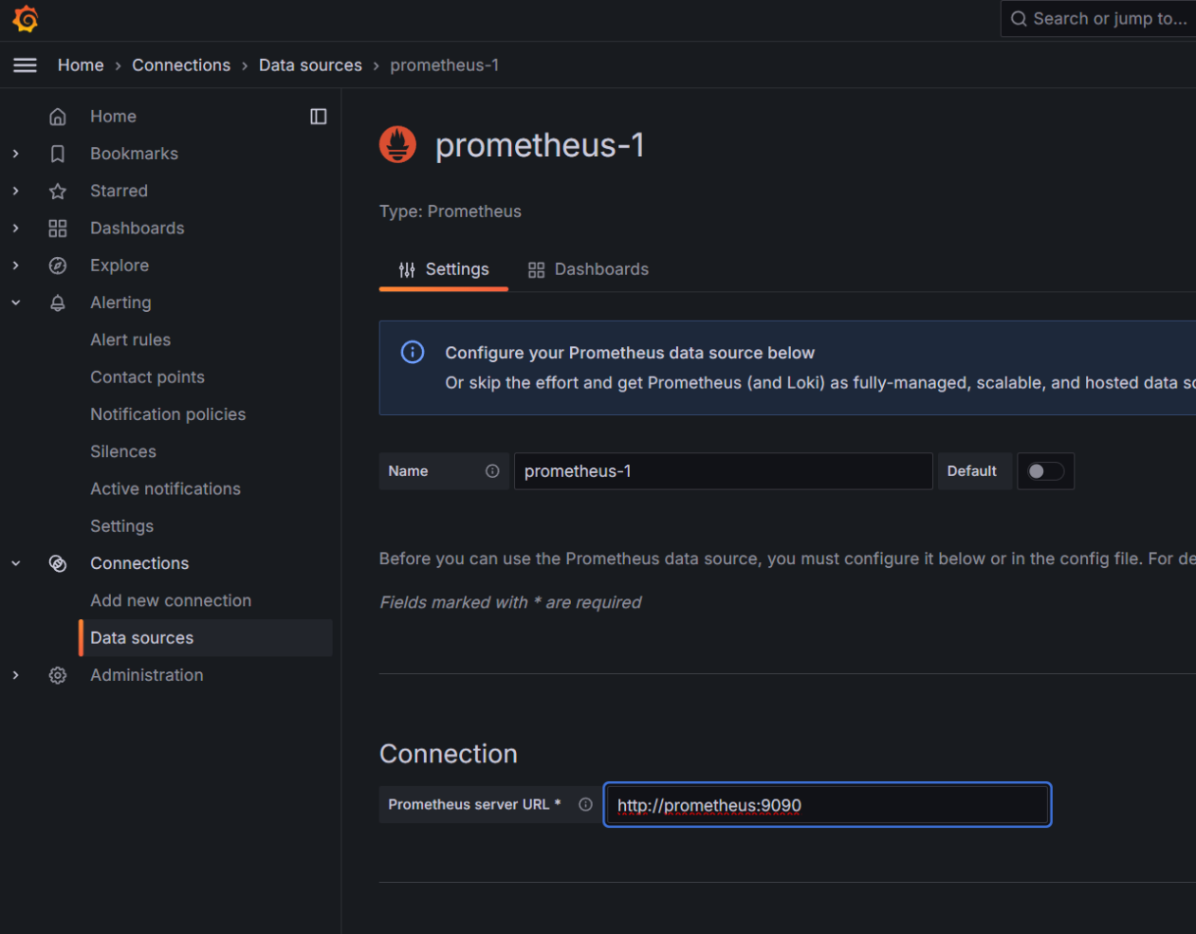This screenshot has width=1196, height=934.
Task: Open the hamburger navigation menu
Action: coord(25,65)
